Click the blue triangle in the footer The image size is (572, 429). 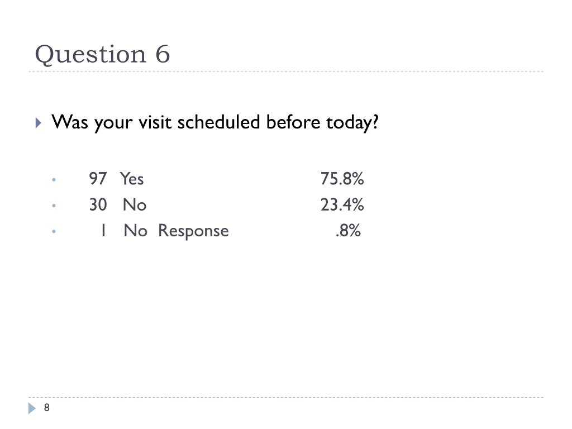click(x=32, y=409)
